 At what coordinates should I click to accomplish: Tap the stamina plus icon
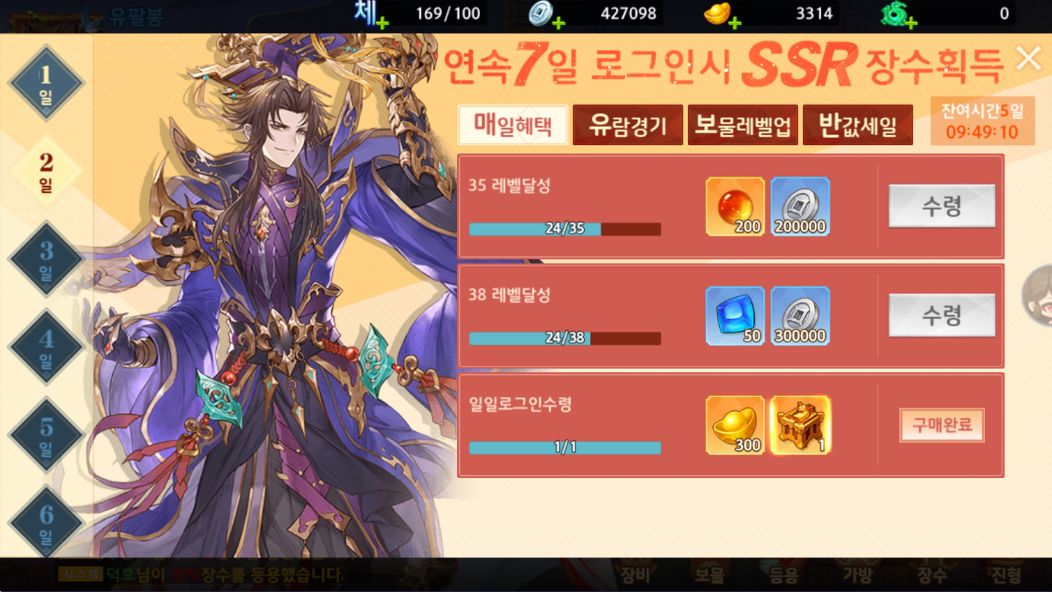click(x=382, y=24)
